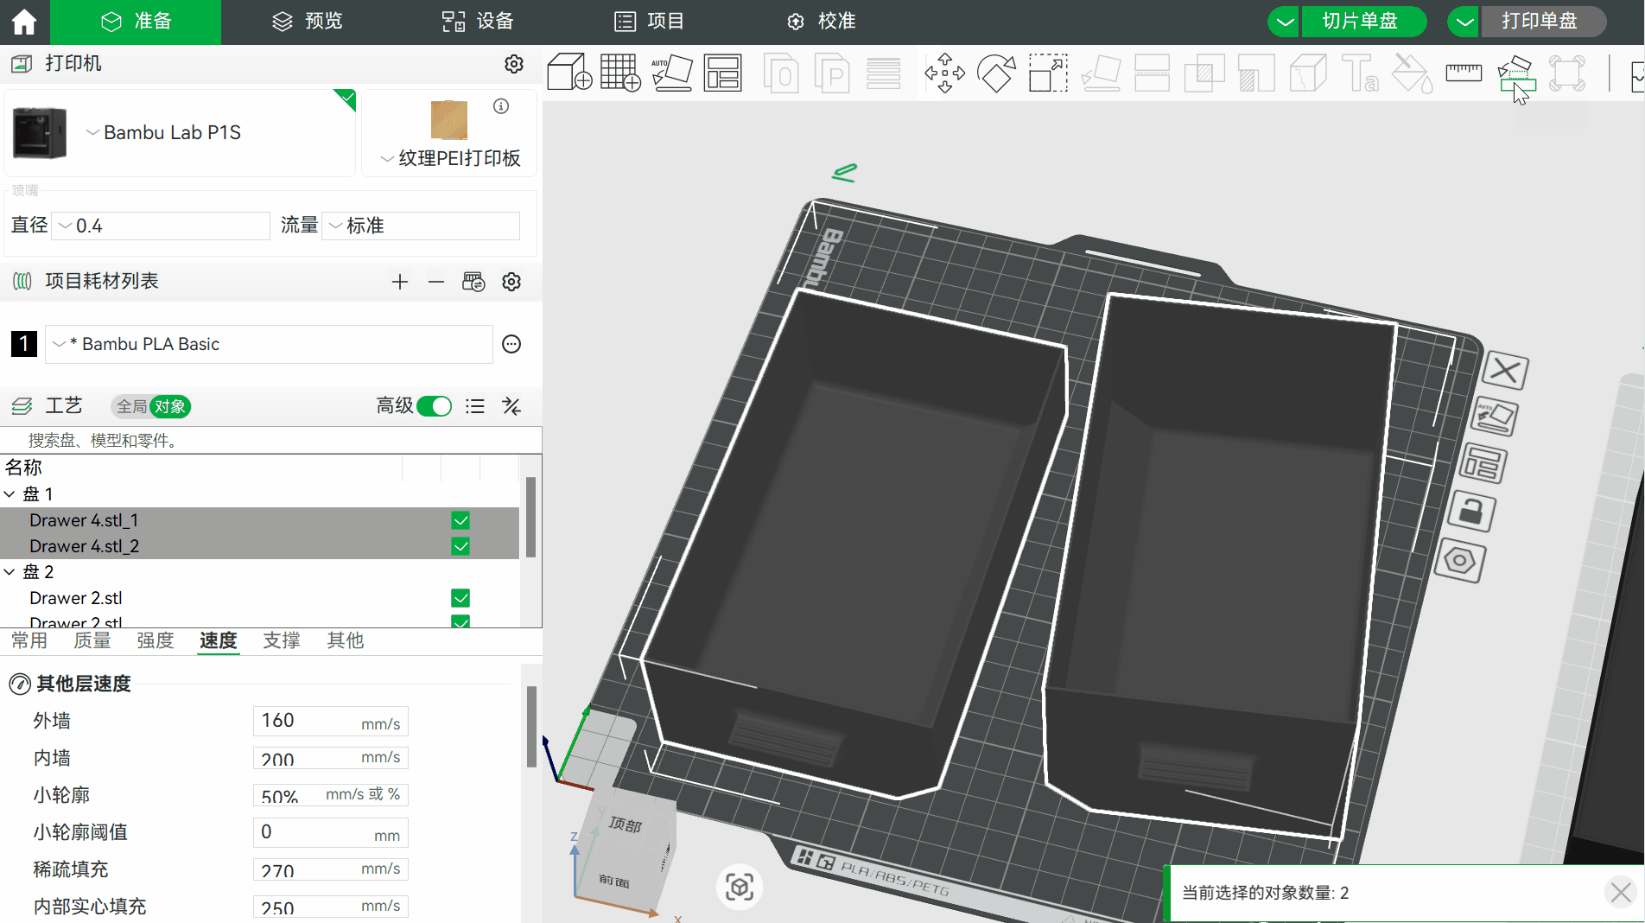Select the measure ruler tool
Screen dimensions: 1645x923
(x=1464, y=73)
